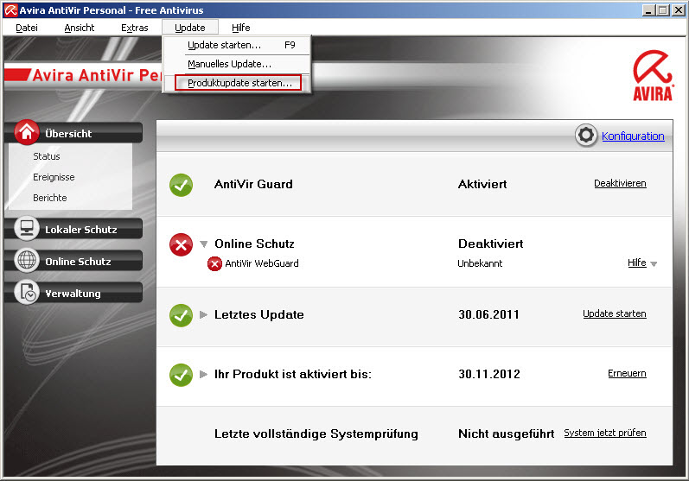Click Letzte vollständige Systemprüfung label
The height and width of the screenshot is (481, 689).
click(x=316, y=434)
